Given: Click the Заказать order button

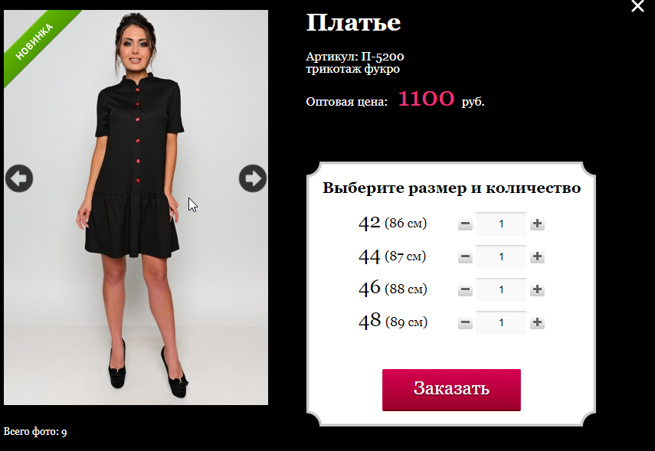Looking at the screenshot, I should pos(451,390).
